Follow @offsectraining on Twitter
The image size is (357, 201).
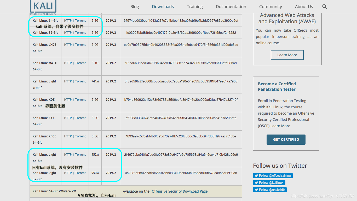(273, 176)
